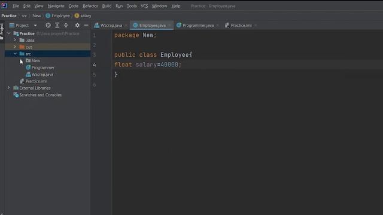Open the Code menu

click(73, 6)
